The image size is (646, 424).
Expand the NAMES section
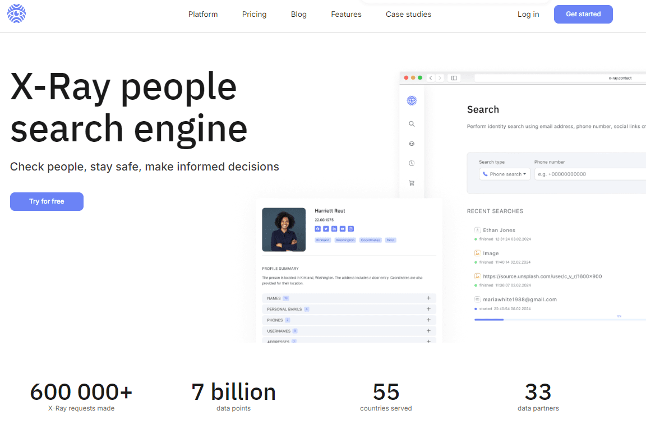pos(428,298)
